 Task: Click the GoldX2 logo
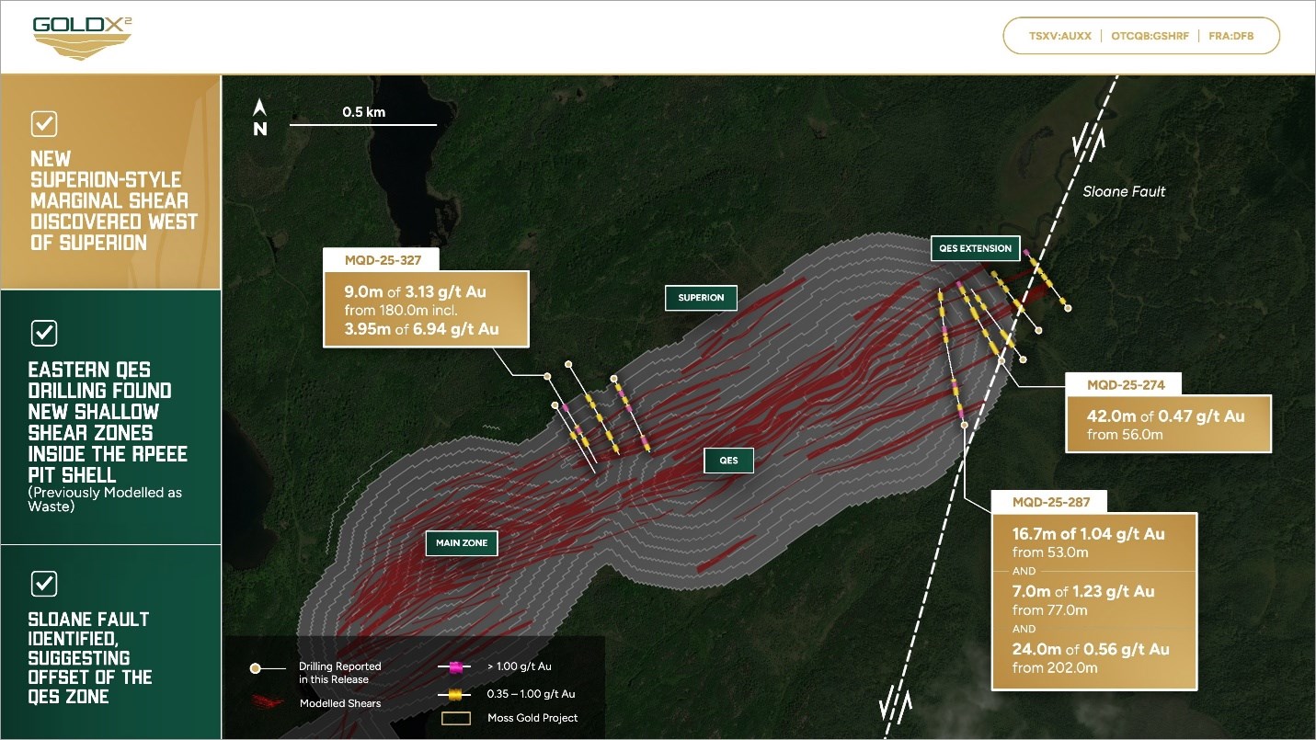click(83, 37)
